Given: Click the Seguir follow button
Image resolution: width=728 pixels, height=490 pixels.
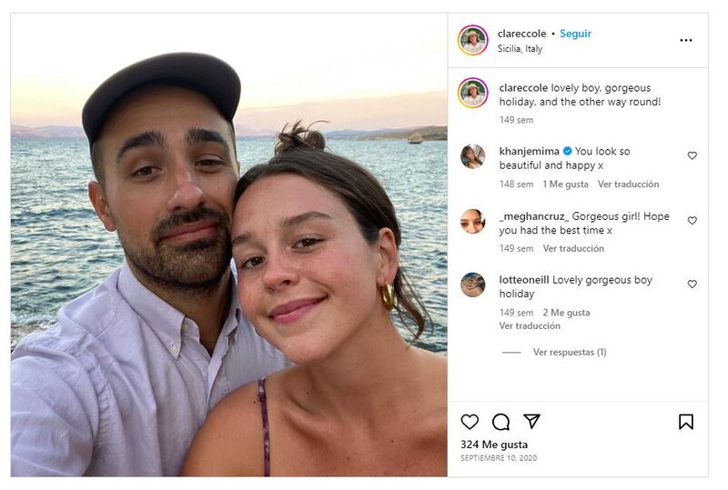Looking at the screenshot, I should pos(575,34).
